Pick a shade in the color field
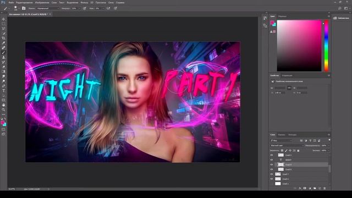352x198 pixels. (x=299, y=46)
